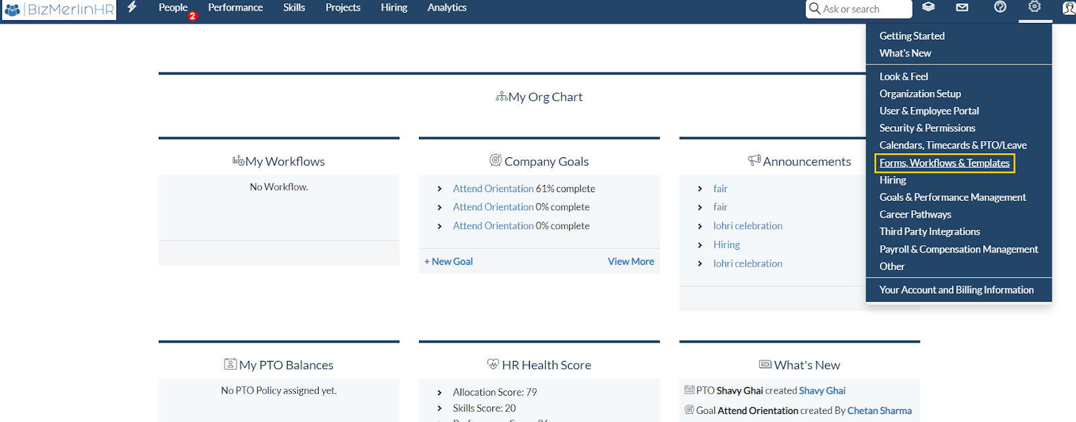This screenshot has height=422, width=1076.
Task: Open the Skills menu
Action: (x=294, y=7)
